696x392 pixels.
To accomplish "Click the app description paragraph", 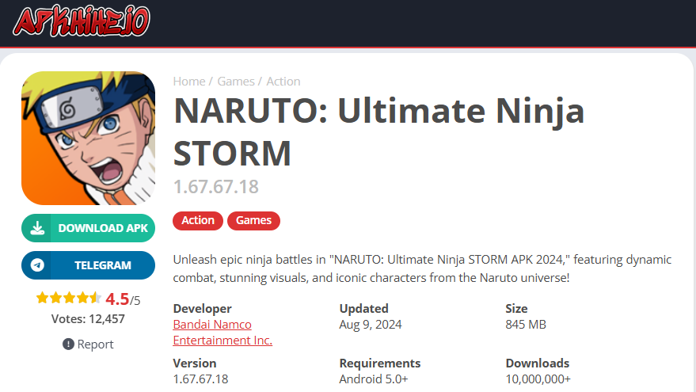I will [x=422, y=268].
